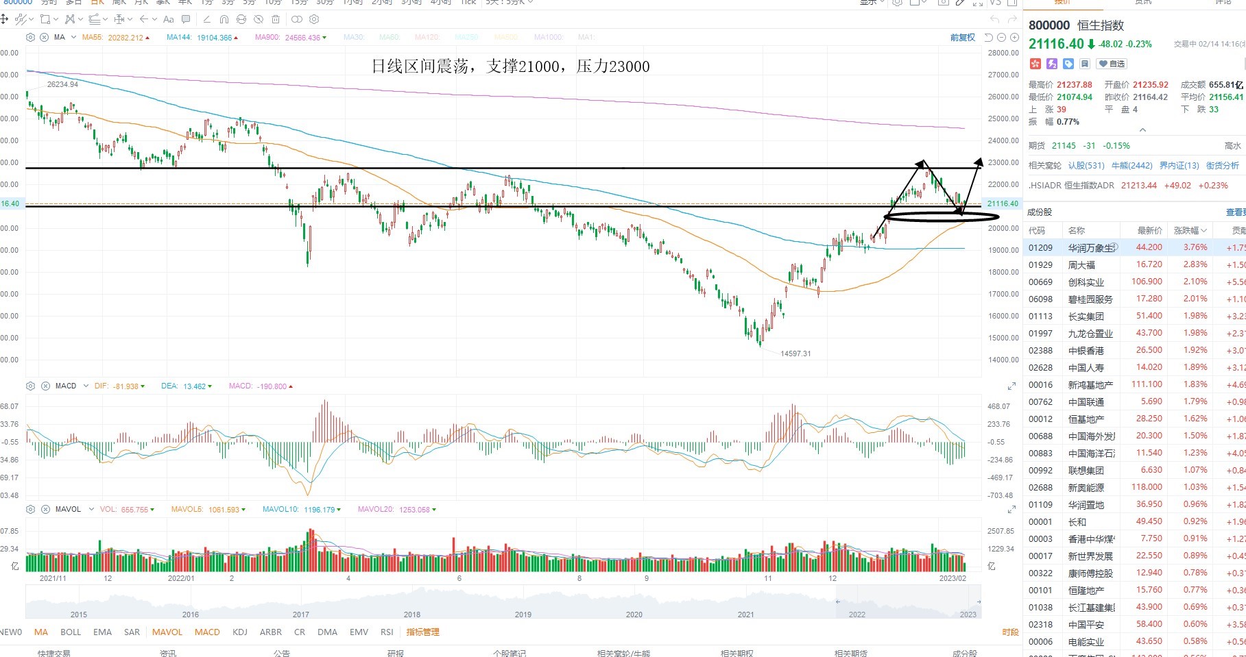
Task: Open the MACD indicator type dropdown
Action: click(x=86, y=386)
